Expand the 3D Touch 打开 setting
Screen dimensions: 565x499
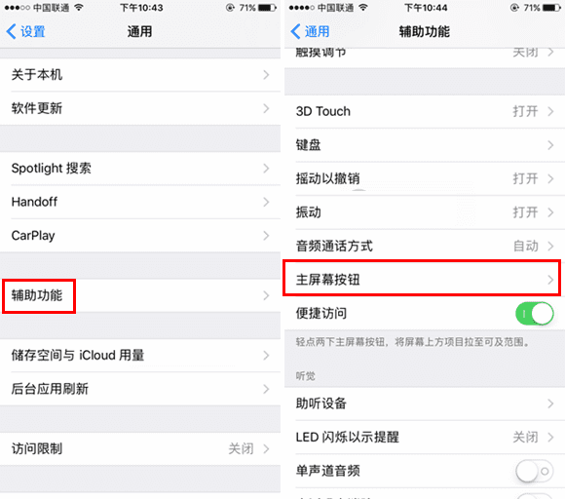point(425,111)
